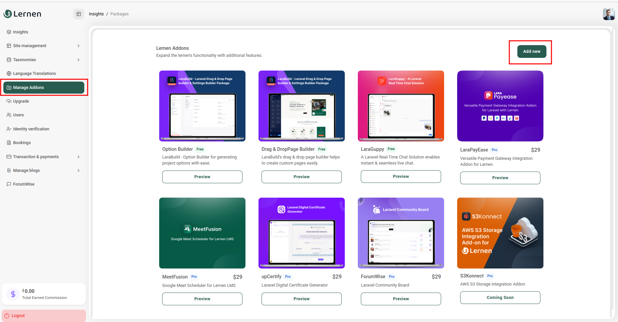618x322 pixels.
Task: Click the Bookings document icon
Action: pos(9,143)
